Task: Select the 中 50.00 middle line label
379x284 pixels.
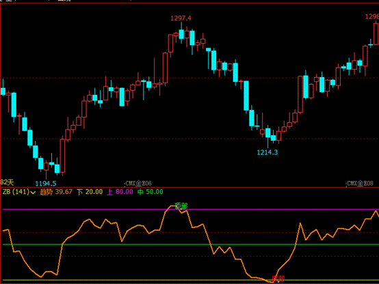Action: click(x=150, y=192)
